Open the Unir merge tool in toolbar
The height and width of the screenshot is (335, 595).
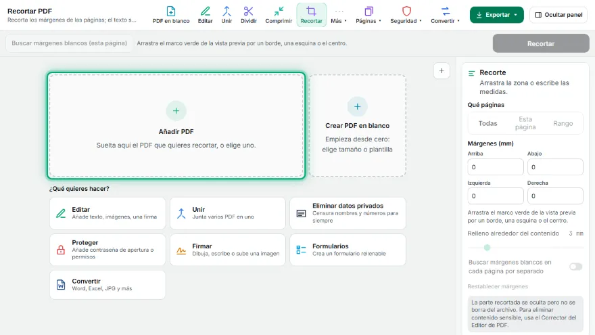[227, 15]
